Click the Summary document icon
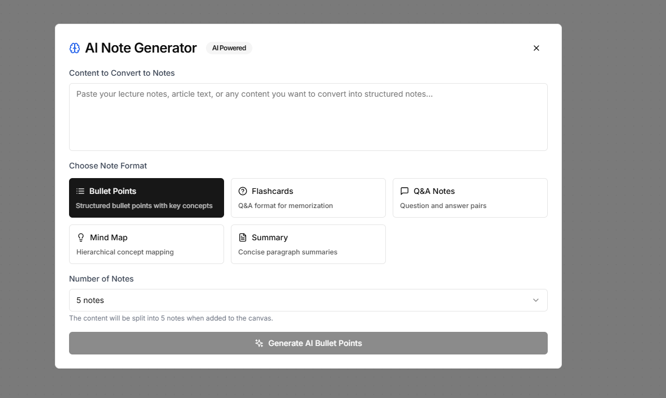The image size is (666, 398). click(x=243, y=237)
